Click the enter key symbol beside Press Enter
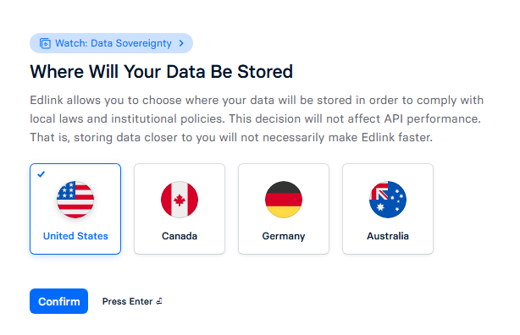Screen dimensions: 520x335 [159, 301]
